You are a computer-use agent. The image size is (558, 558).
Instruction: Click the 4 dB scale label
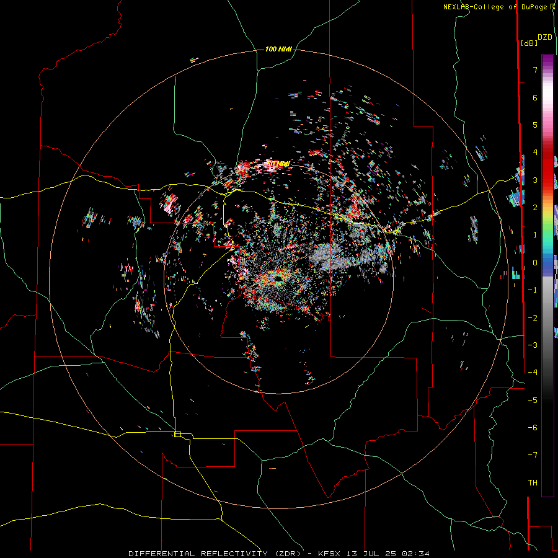[535, 153]
